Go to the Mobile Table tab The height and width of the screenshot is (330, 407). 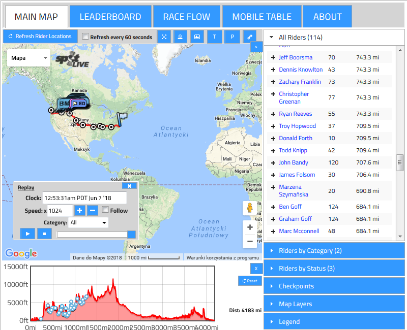click(x=262, y=17)
